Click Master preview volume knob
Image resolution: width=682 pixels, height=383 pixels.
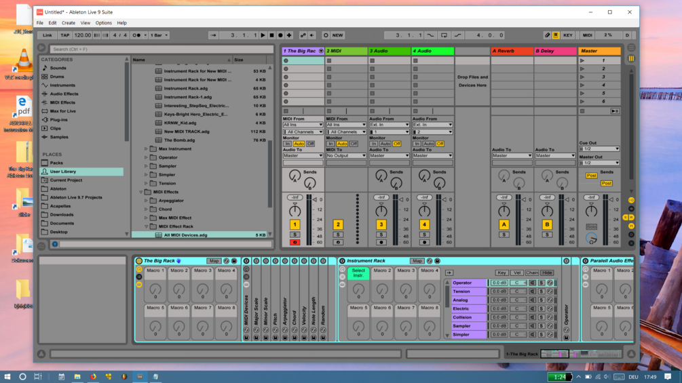(591, 237)
